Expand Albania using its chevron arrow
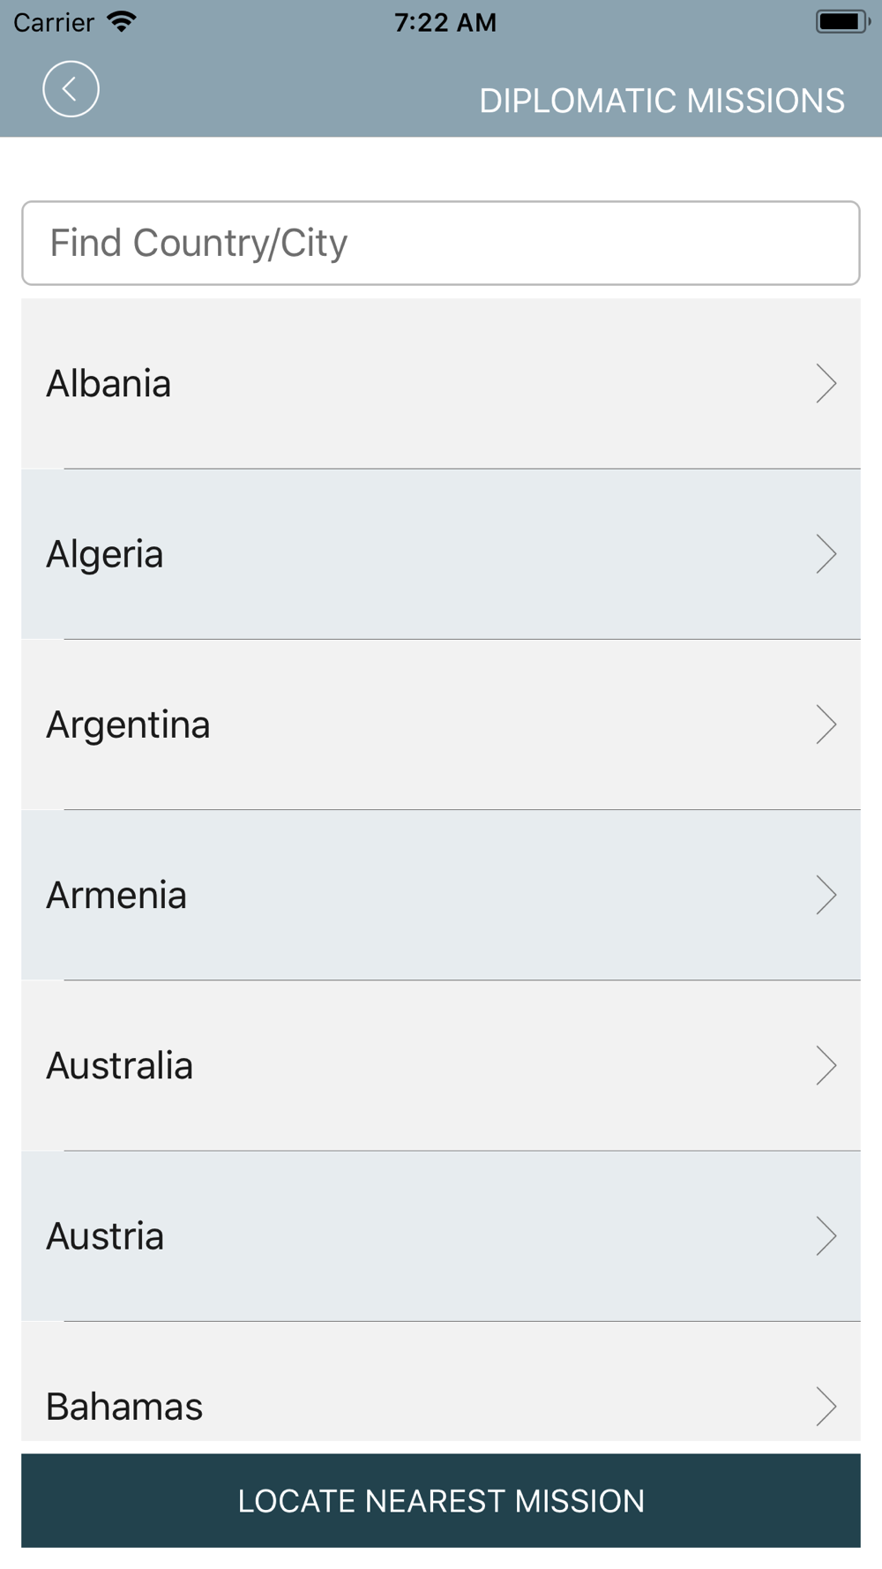The height and width of the screenshot is (1569, 882). coord(826,383)
